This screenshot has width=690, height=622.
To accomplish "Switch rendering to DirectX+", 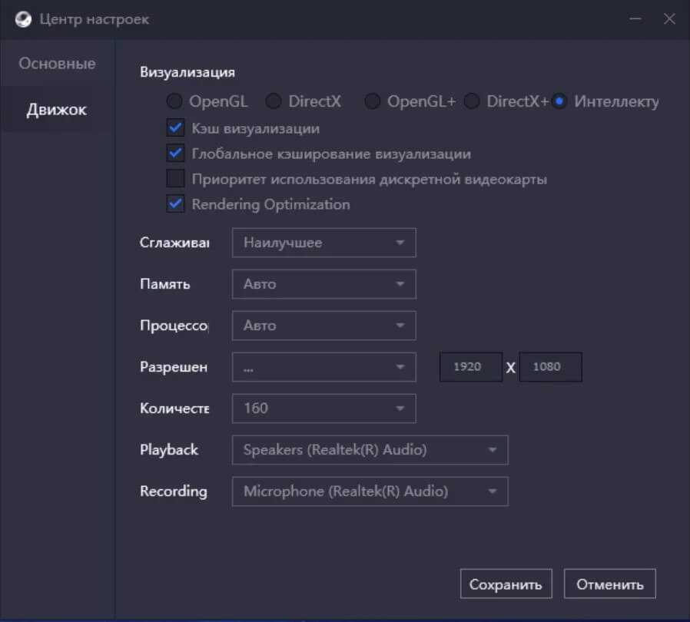I will [472, 101].
